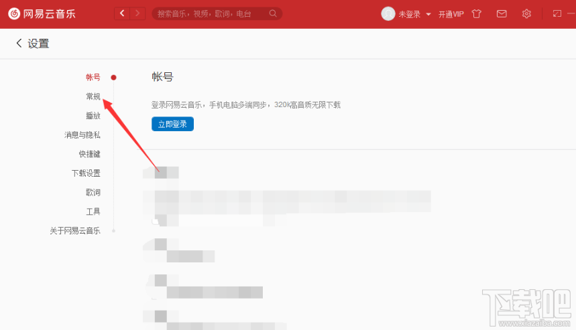Click the search magnifier icon
This screenshot has height=330, width=576.
273,13
